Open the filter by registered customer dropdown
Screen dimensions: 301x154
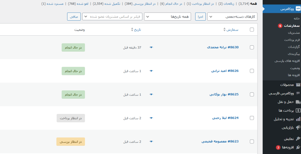pos(112,17)
